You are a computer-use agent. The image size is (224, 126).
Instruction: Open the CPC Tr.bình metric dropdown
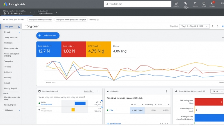tap(100, 46)
